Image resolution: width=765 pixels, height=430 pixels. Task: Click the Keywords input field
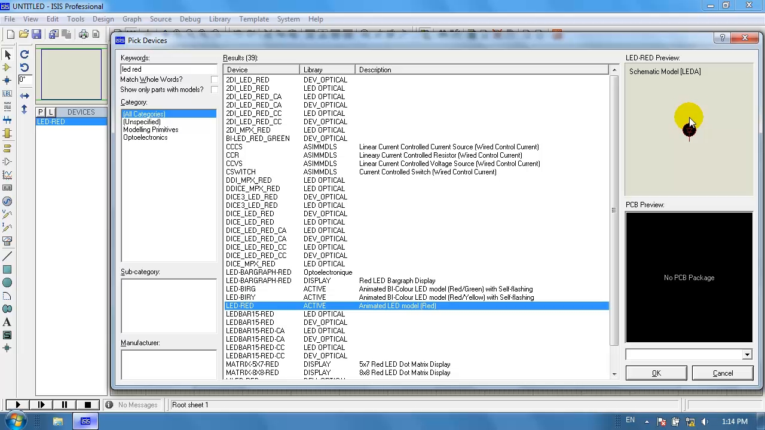tap(169, 69)
